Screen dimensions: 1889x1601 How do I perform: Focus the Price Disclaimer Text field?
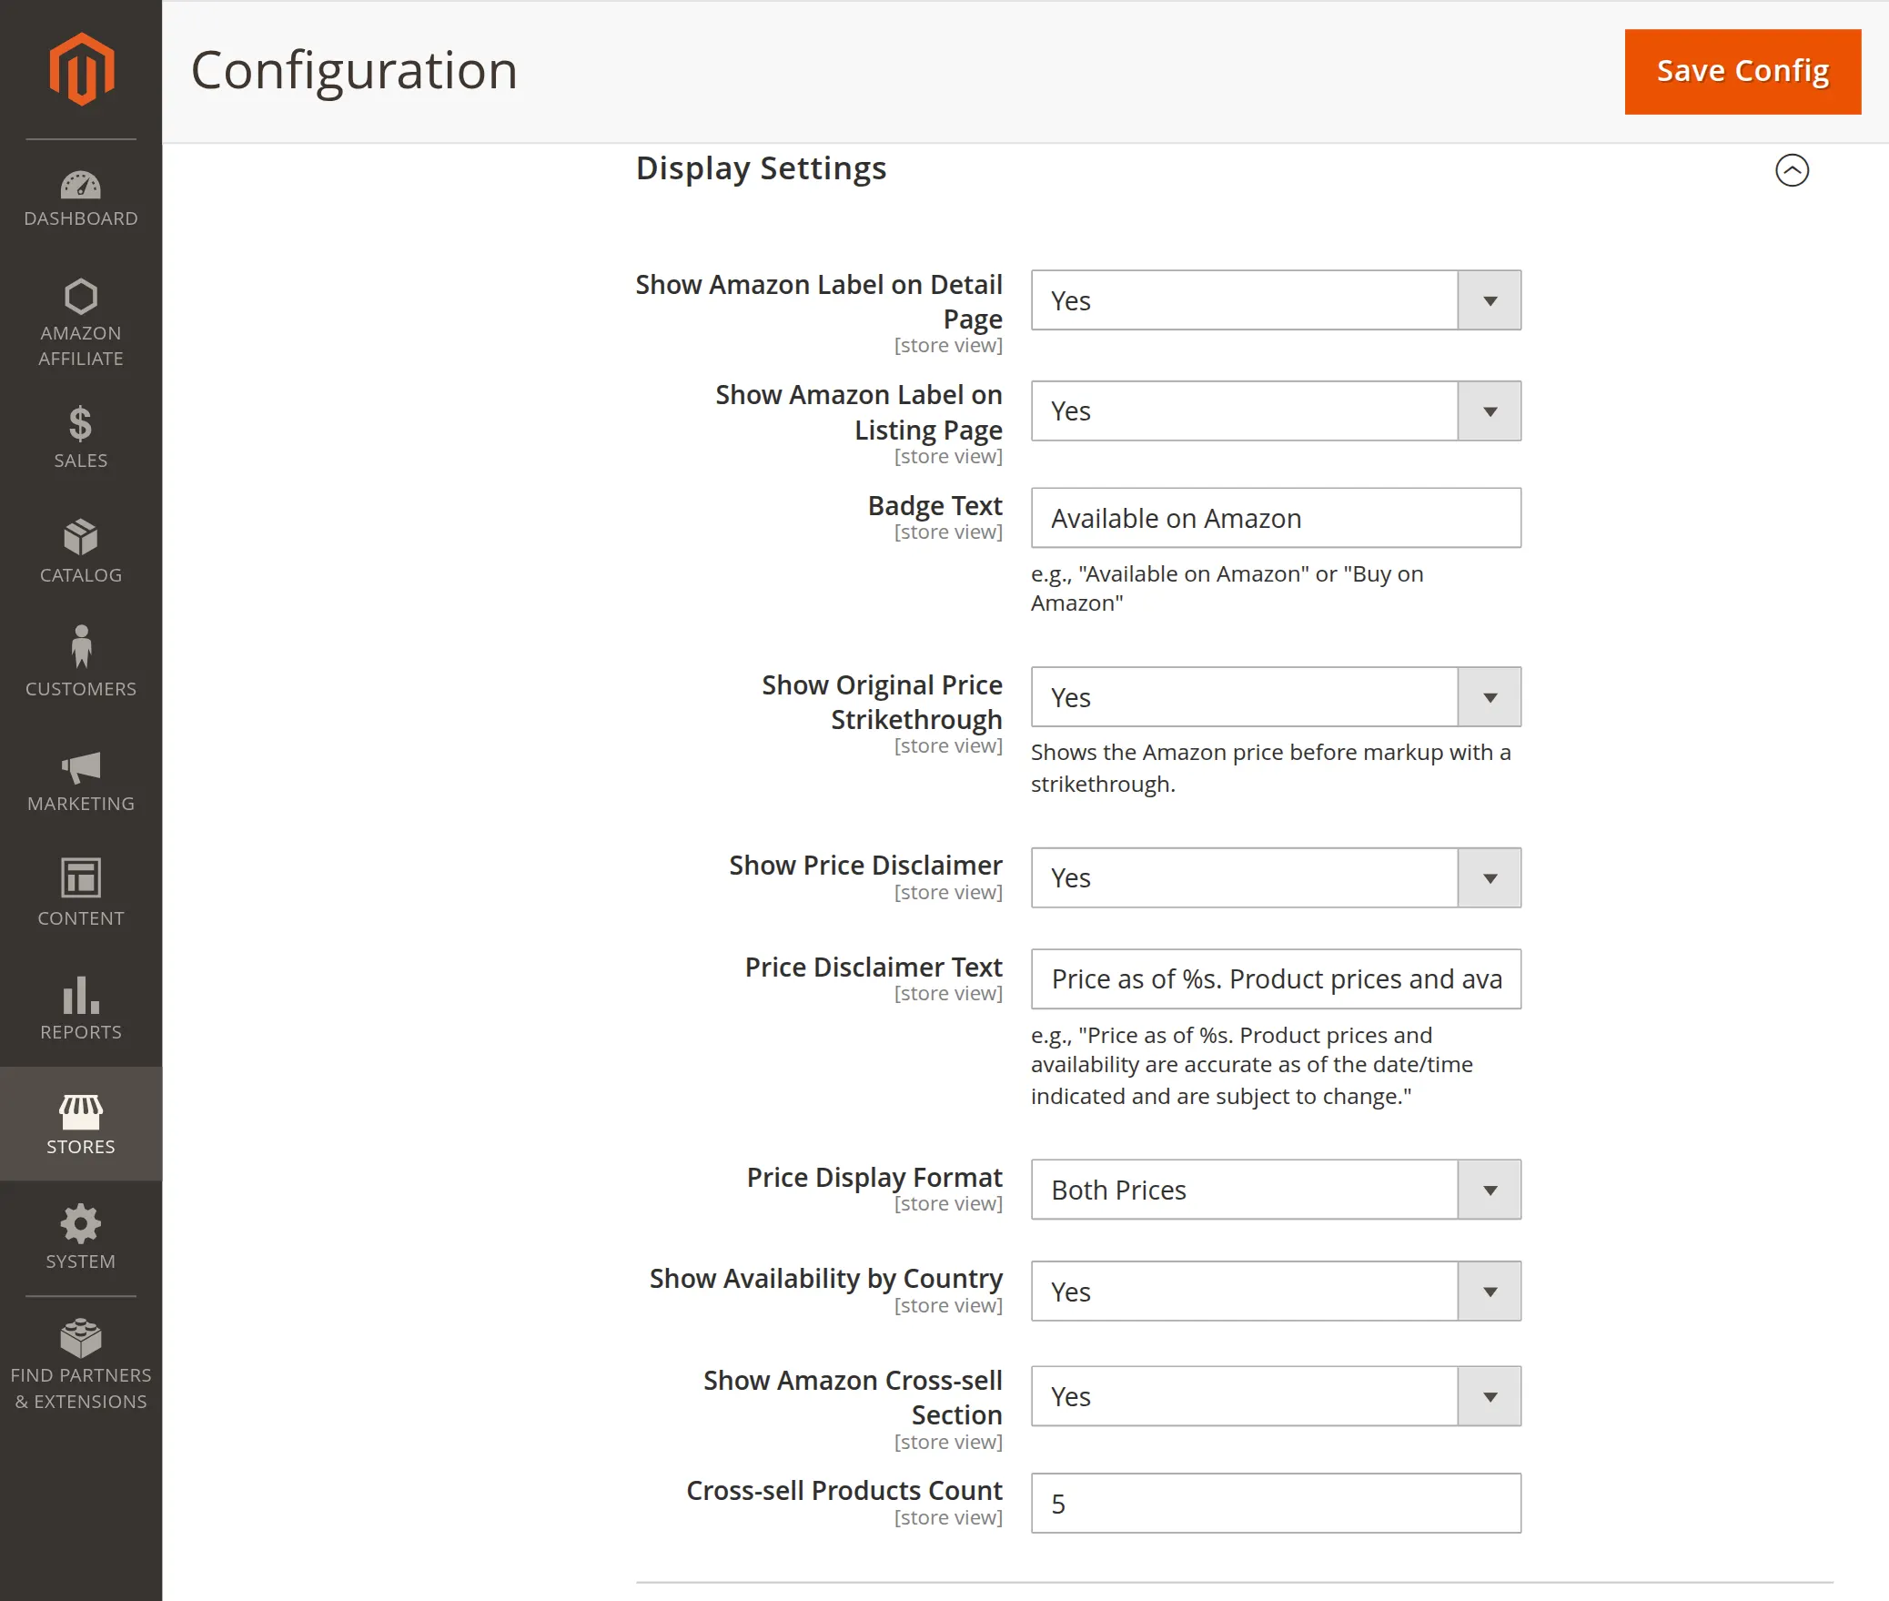1276,979
